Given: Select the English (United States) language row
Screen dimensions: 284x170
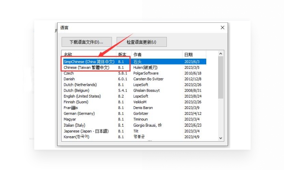Looking at the screenshot, I should (x=135, y=96).
